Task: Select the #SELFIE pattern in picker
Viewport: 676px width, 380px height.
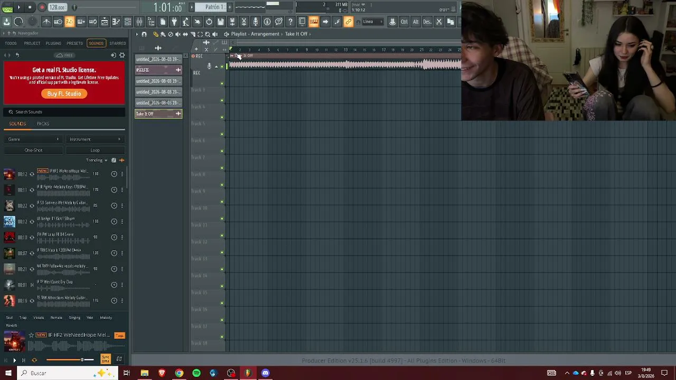Action: (x=158, y=70)
